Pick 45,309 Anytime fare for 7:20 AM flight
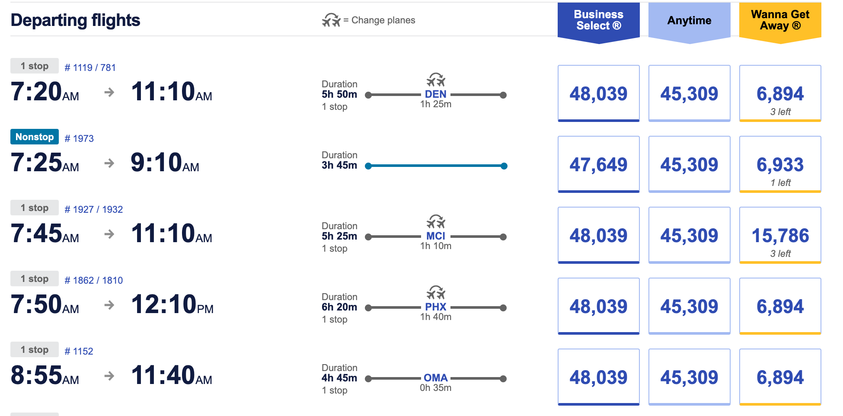This screenshot has width=843, height=416. tap(689, 93)
